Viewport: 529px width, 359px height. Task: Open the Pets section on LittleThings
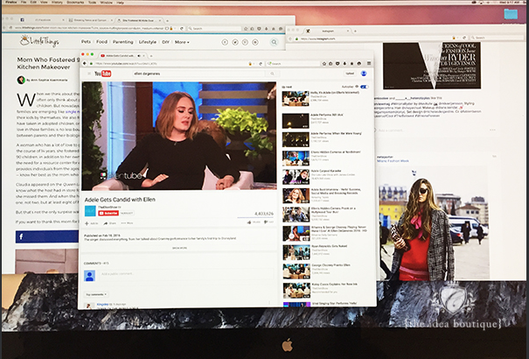[86, 42]
